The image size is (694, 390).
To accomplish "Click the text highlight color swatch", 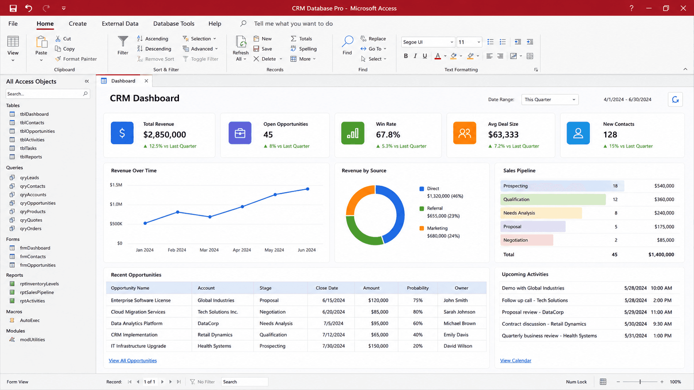I will [x=470, y=56].
